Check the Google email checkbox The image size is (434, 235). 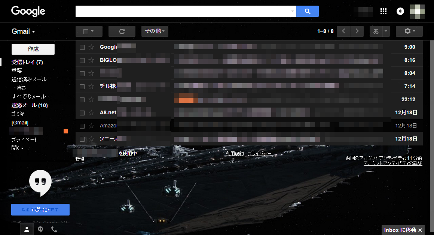tap(82, 47)
